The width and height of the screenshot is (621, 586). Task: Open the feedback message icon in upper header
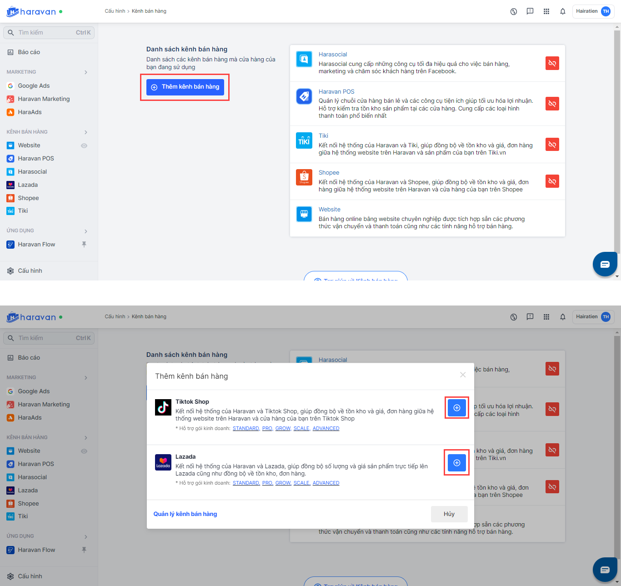[530, 11]
